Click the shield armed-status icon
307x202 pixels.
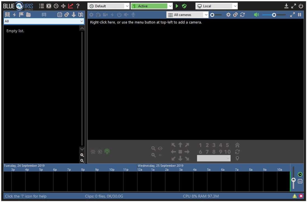pos(184,6)
